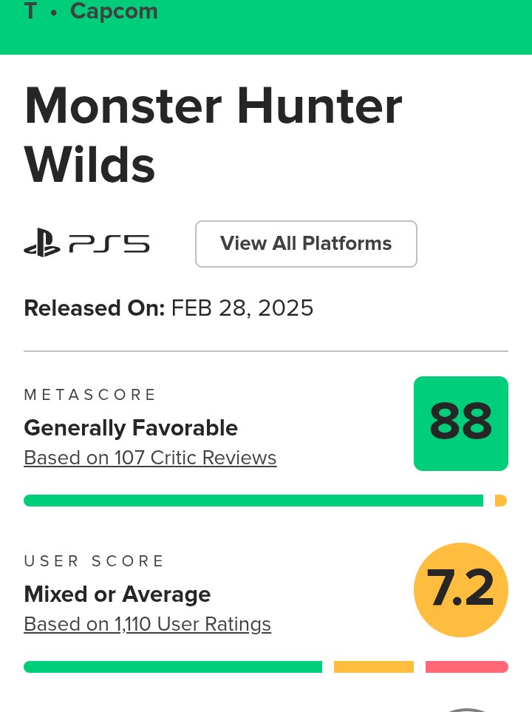Open the Capcom developer link
The width and height of the screenshot is (532, 712).
tap(114, 12)
